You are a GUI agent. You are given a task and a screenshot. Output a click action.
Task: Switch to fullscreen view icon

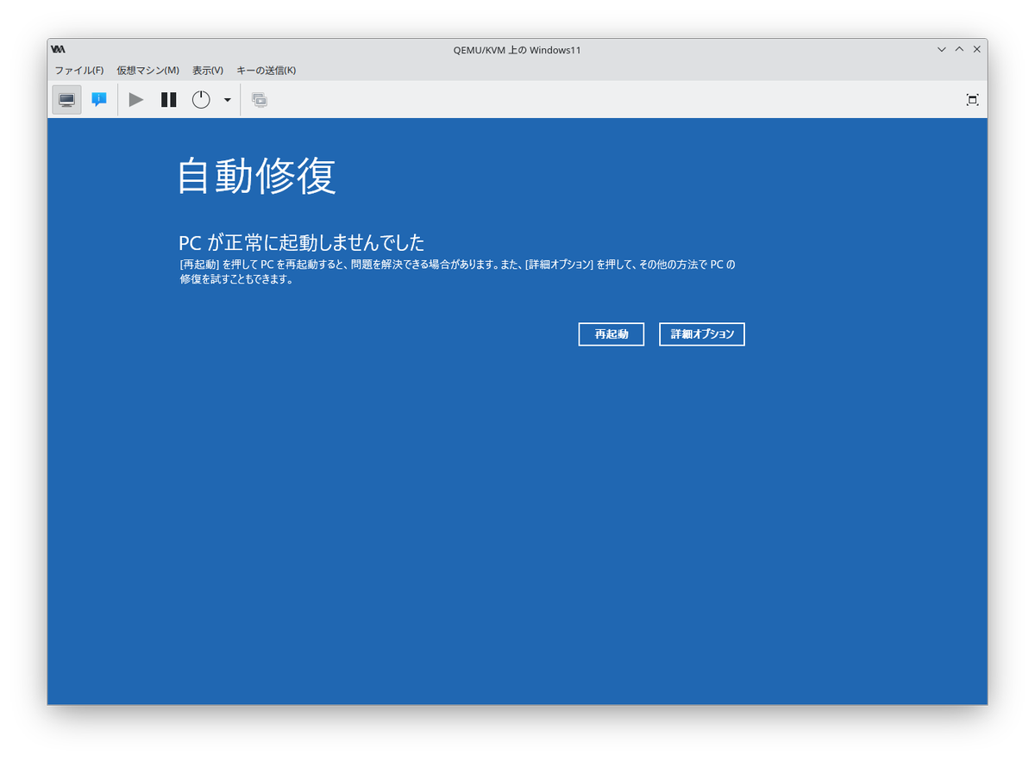(x=972, y=100)
